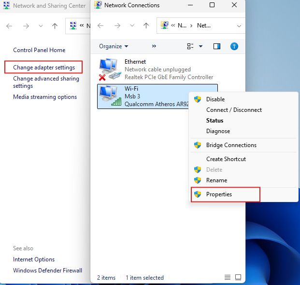Click the 'Net...' breadcrumb segment
The height and width of the screenshot is (285, 300).
point(204,26)
